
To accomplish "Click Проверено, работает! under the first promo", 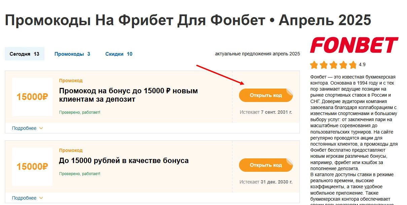I will 80,112.
